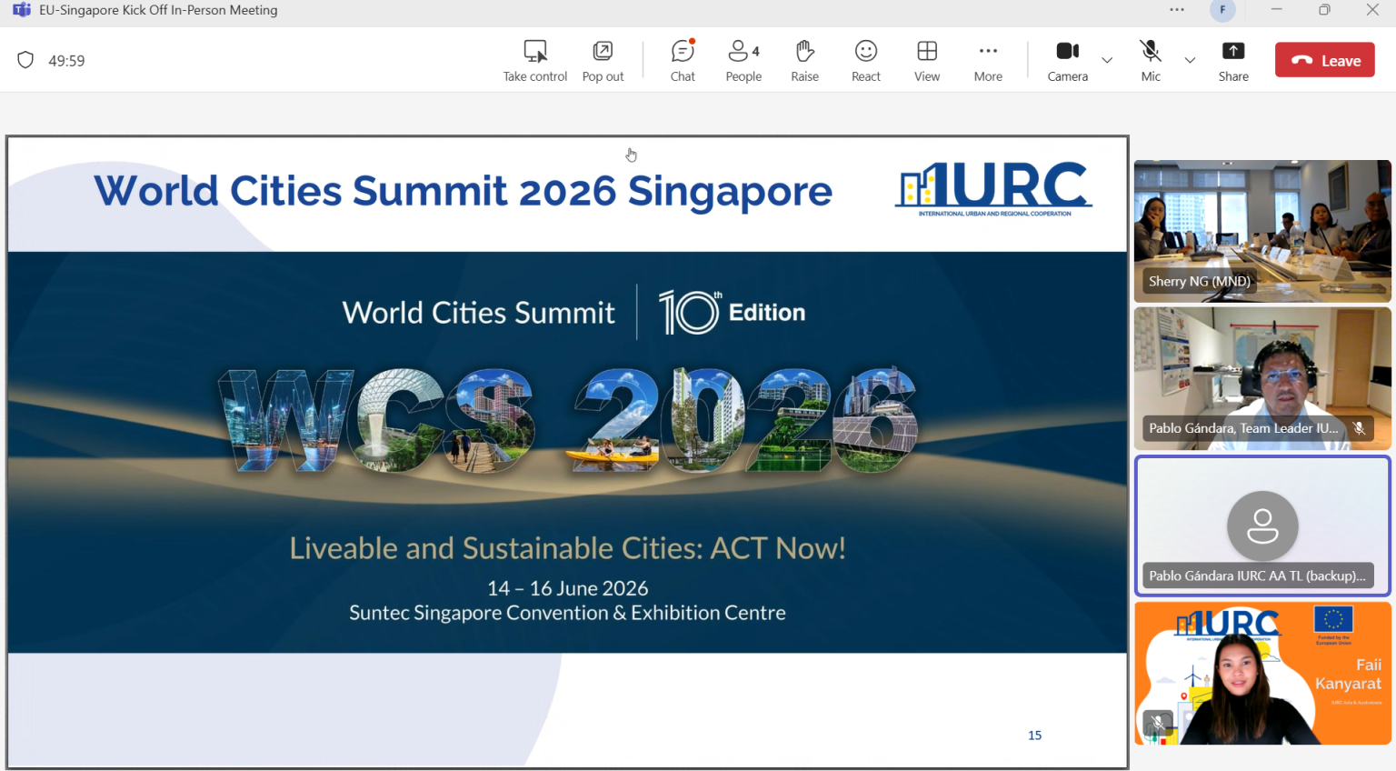Image resolution: width=1396 pixels, height=771 pixels.
Task: Open the Chat panel
Action: pos(683,59)
